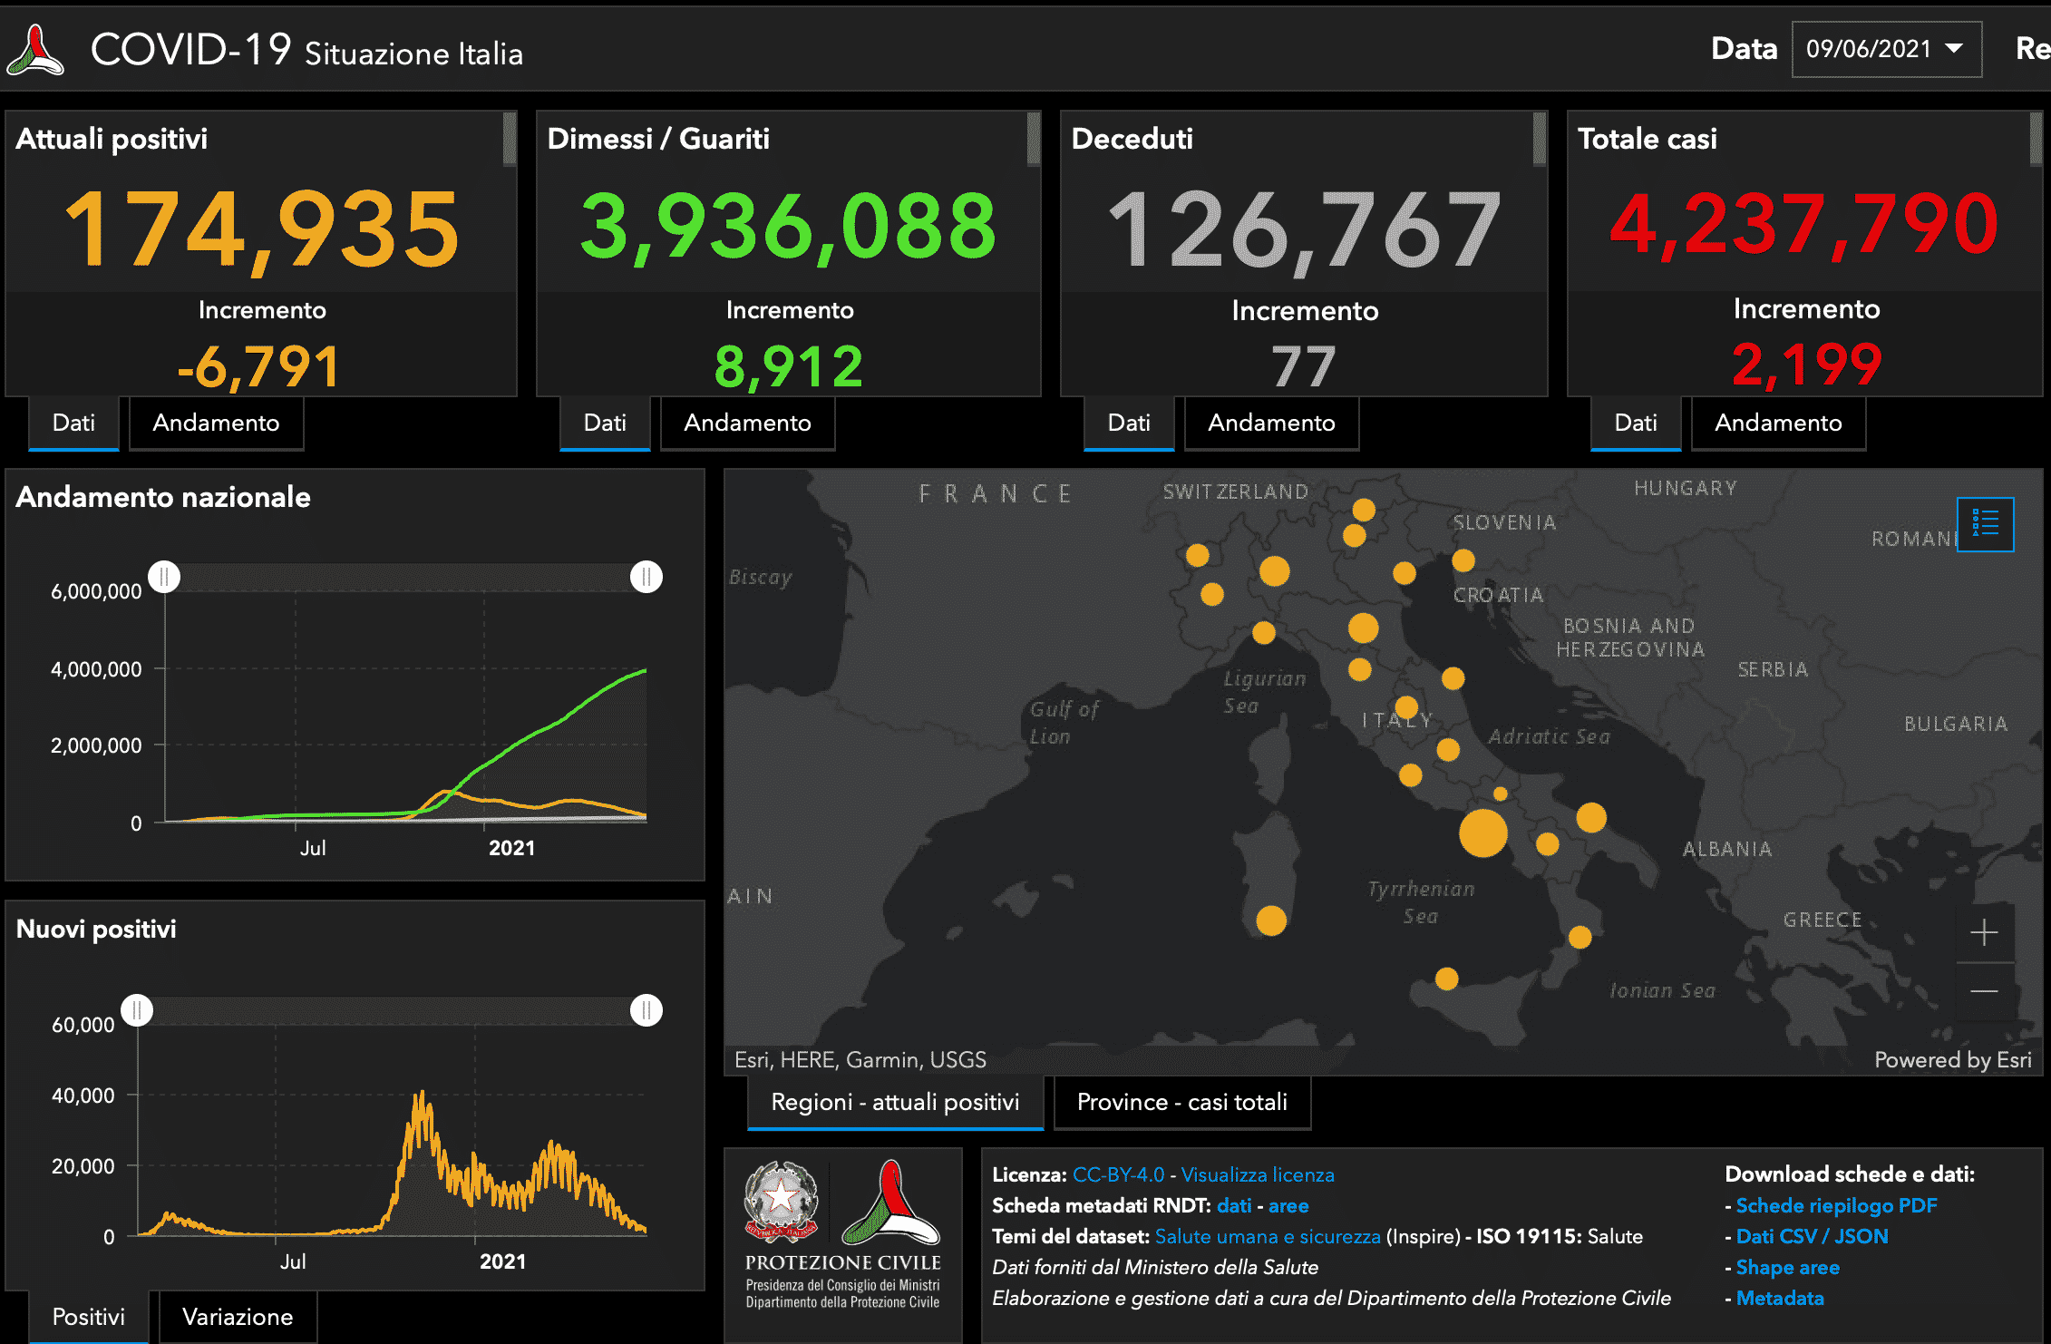Select Variazione tab below Nuovi positivi chart

tap(238, 1317)
